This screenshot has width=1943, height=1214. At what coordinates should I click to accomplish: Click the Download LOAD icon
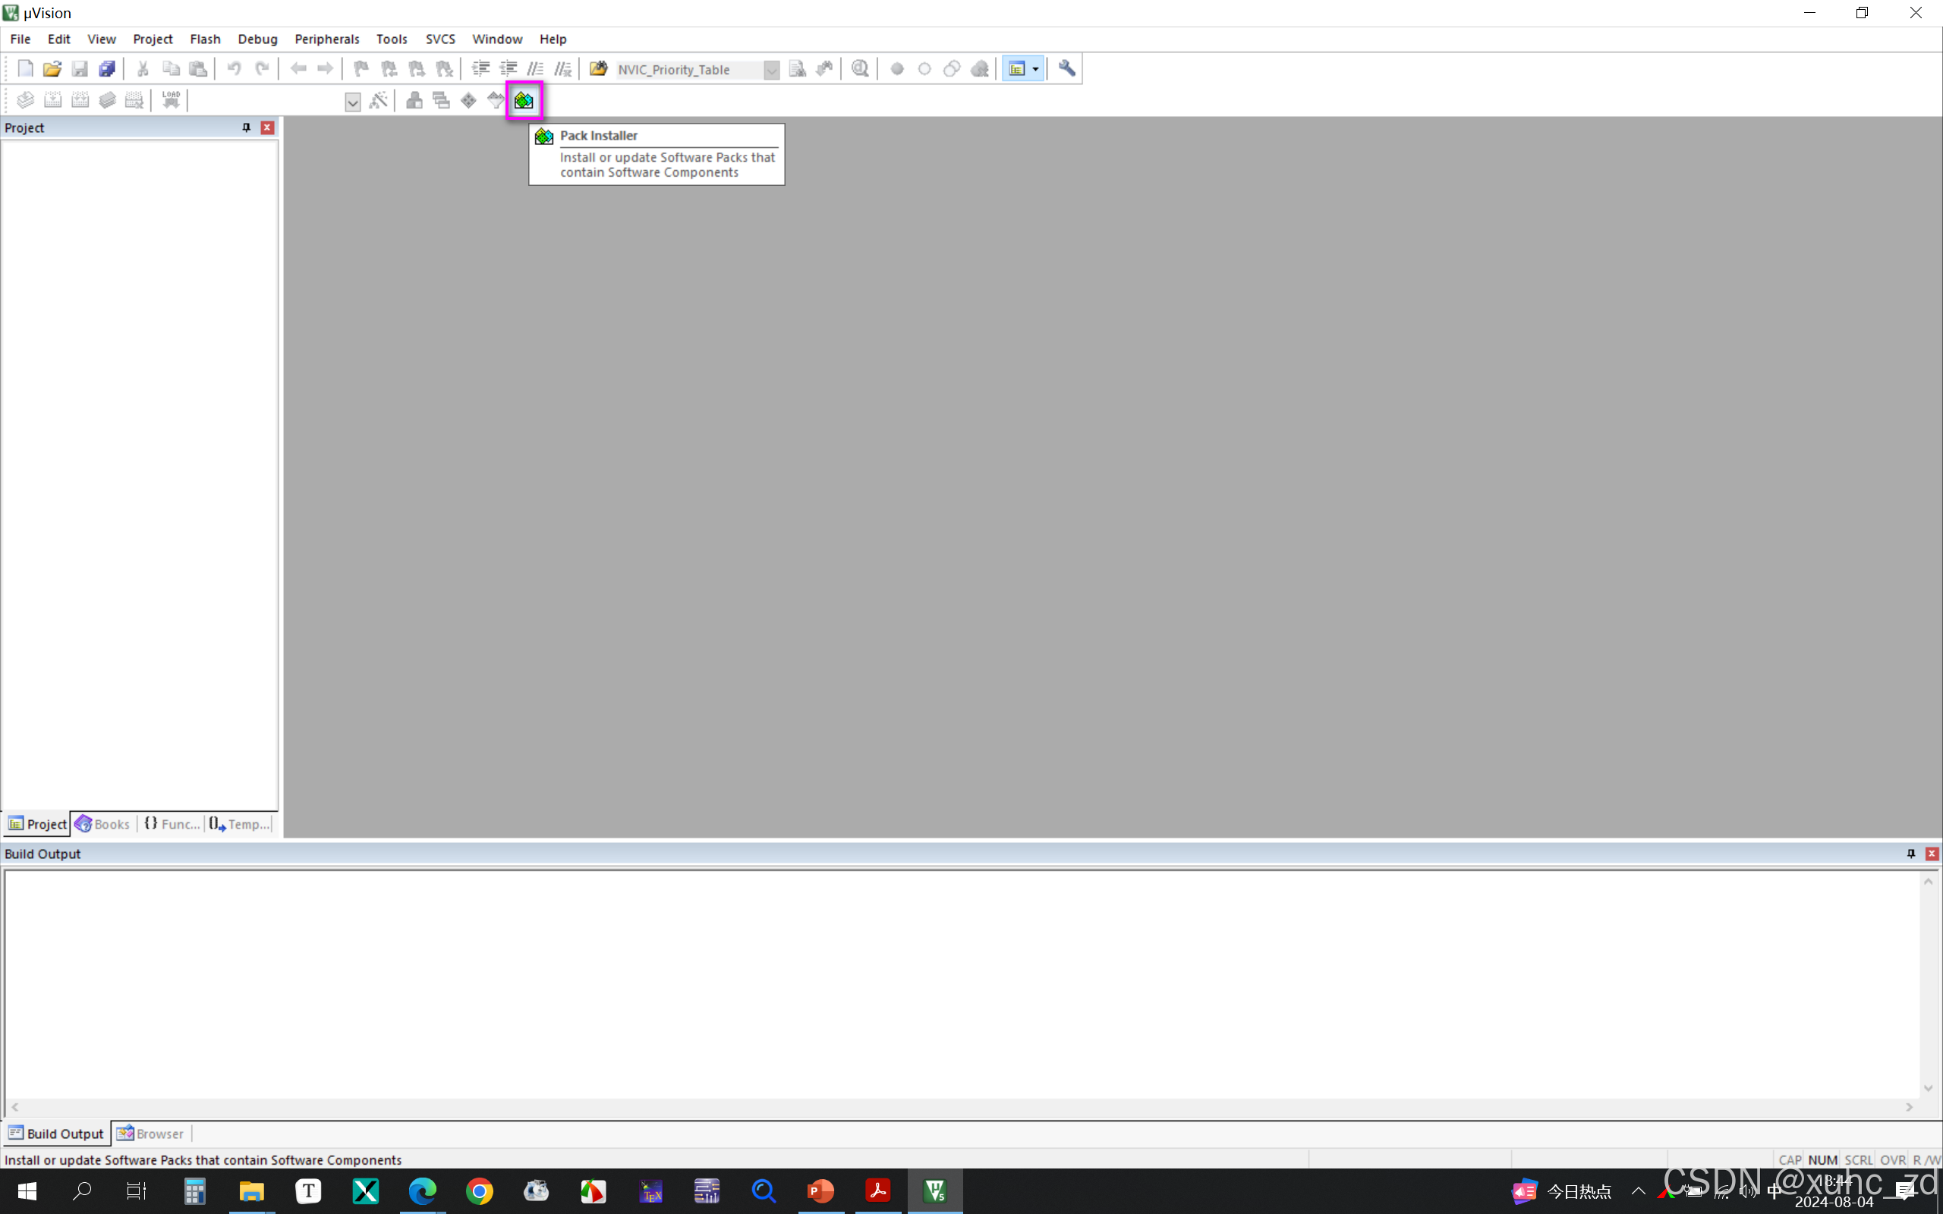[171, 100]
